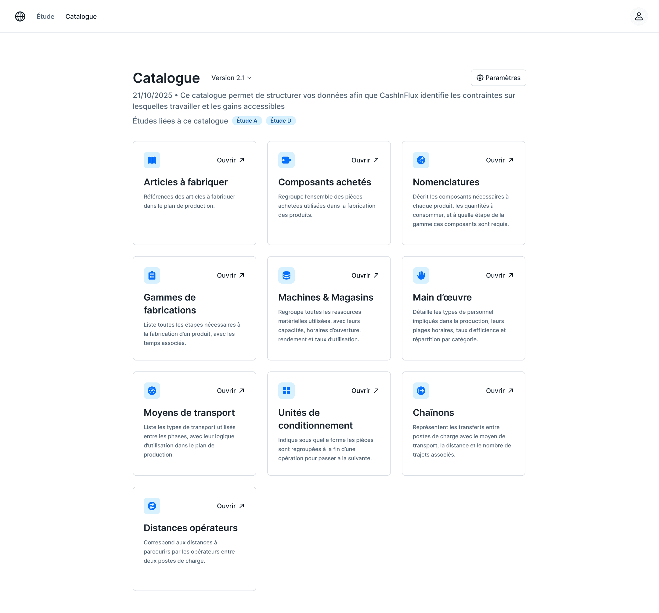Viewport: 659px width, 613px height.
Task: Click the Étude A badge
Action: point(247,120)
